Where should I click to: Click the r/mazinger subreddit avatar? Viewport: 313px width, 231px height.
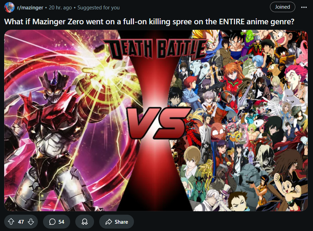[9, 7]
